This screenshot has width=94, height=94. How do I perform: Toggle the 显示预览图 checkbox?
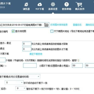point(13,31)
